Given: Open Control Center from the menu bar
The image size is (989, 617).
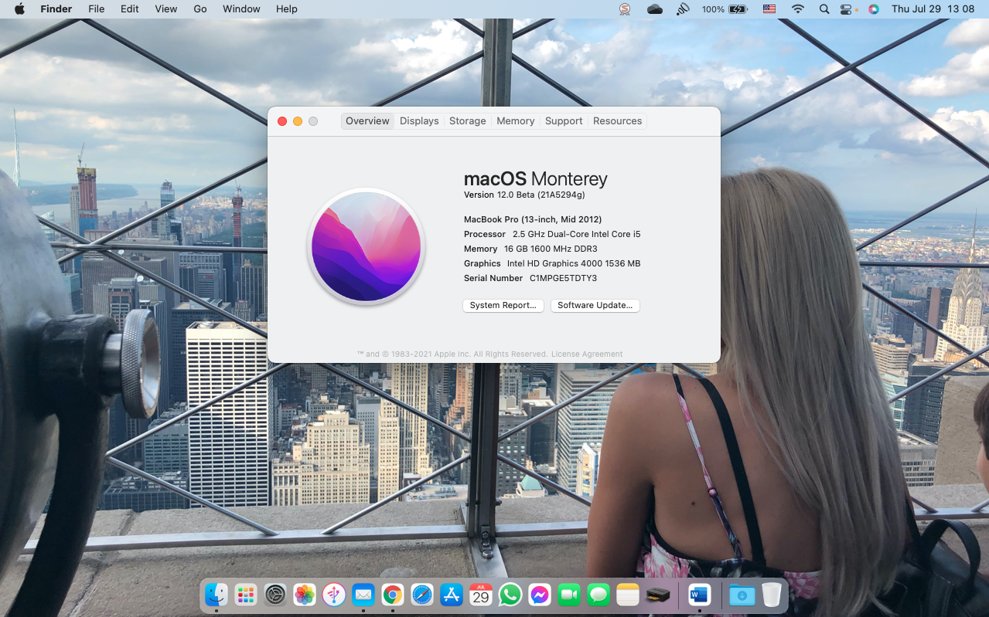Looking at the screenshot, I should 847,9.
